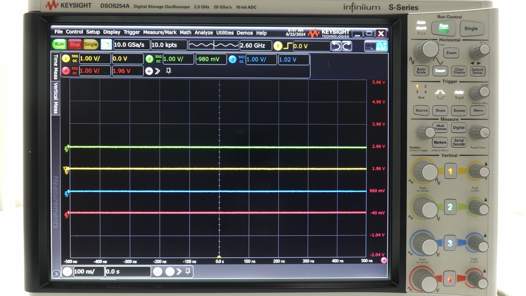Click the white circle icon in horizontal toolbar
Viewport: 526px width, 296px height.
tap(170, 272)
